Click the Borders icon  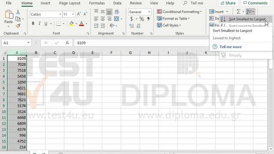click(x=59, y=24)
